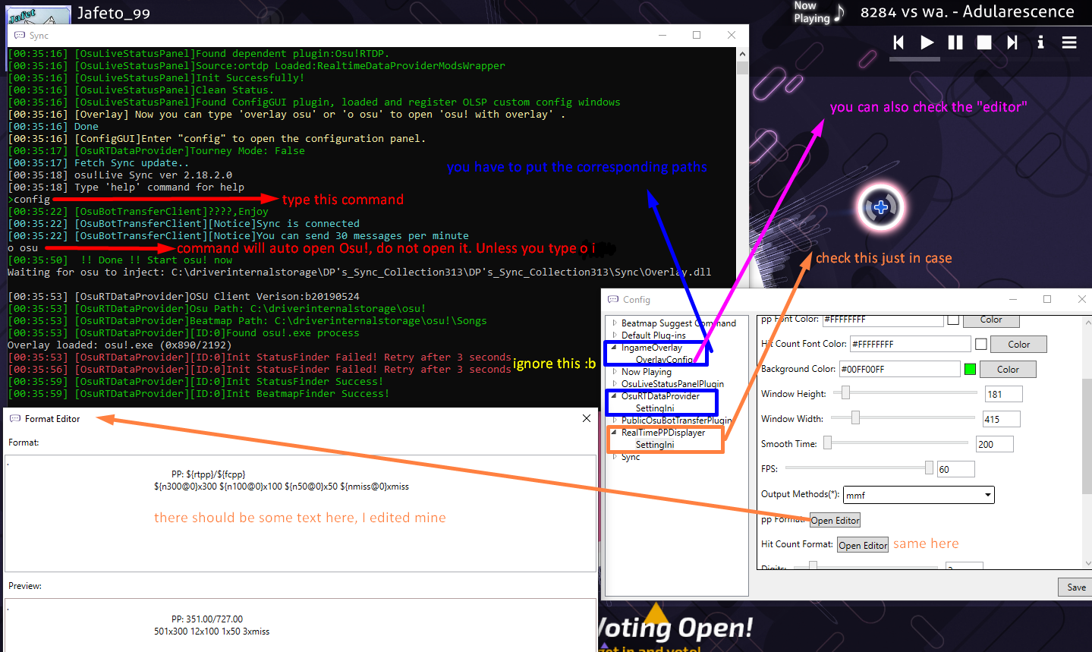Image resolution: width=1092 pixels, height=652 pixels.
Task: Click the Background Color hex field
Action: (899, 369)
